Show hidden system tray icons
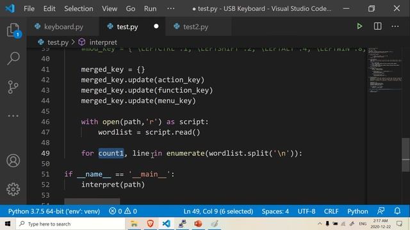410x230 pixels. tap(320, 224)
